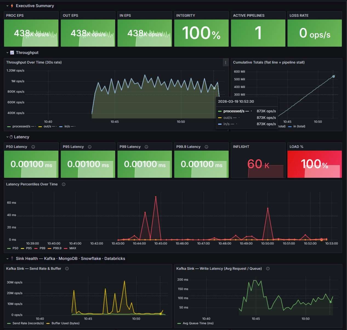Open the OUT EPS panel title menu

point(70,15)
